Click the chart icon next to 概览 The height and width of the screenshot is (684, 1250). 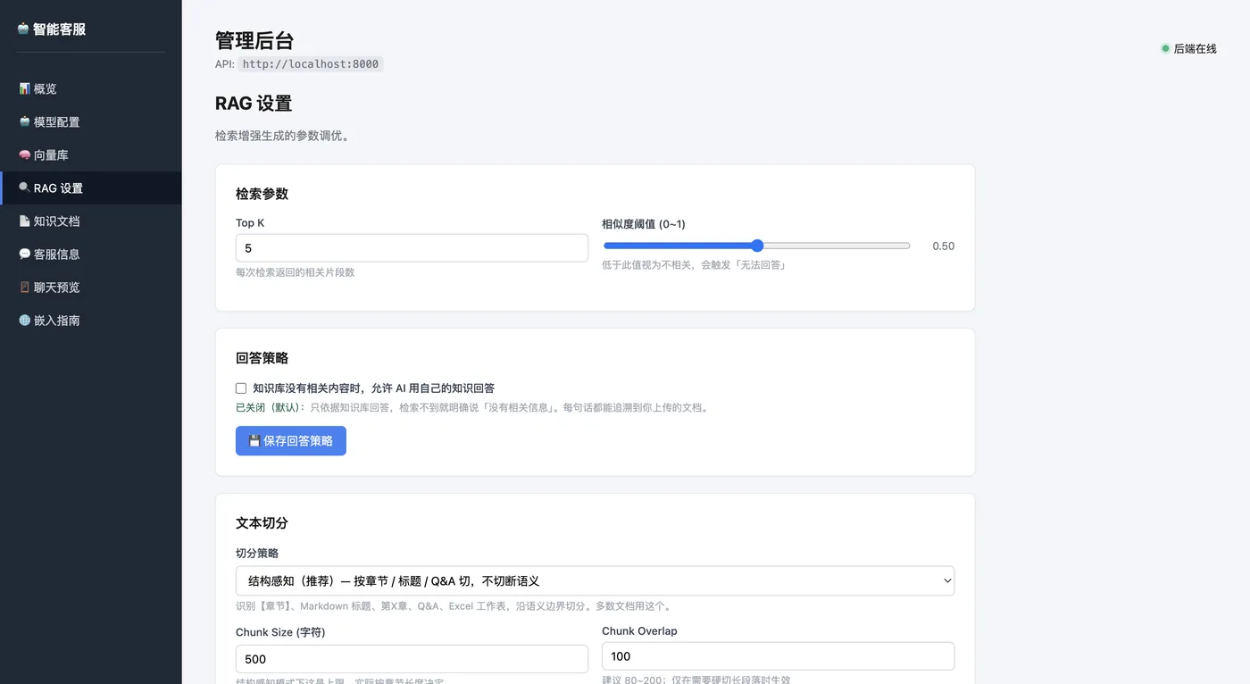24,88
